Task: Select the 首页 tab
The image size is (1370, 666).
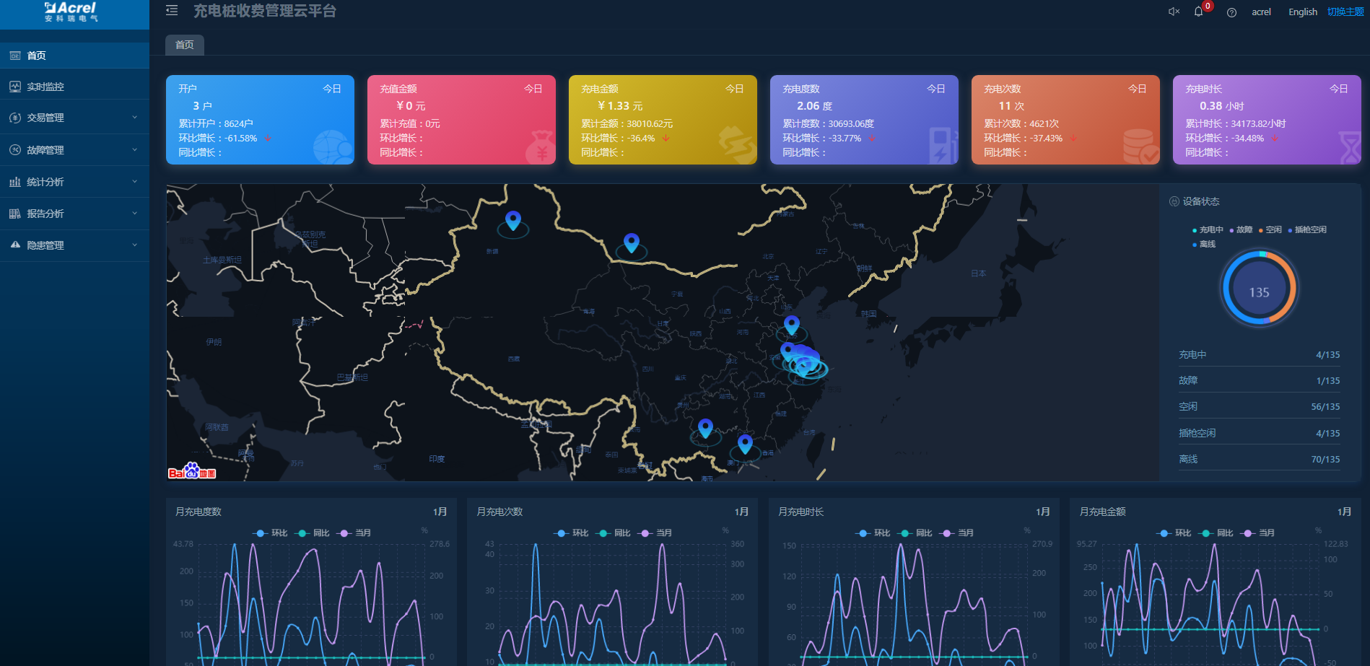Action: (x=185, y=45)
